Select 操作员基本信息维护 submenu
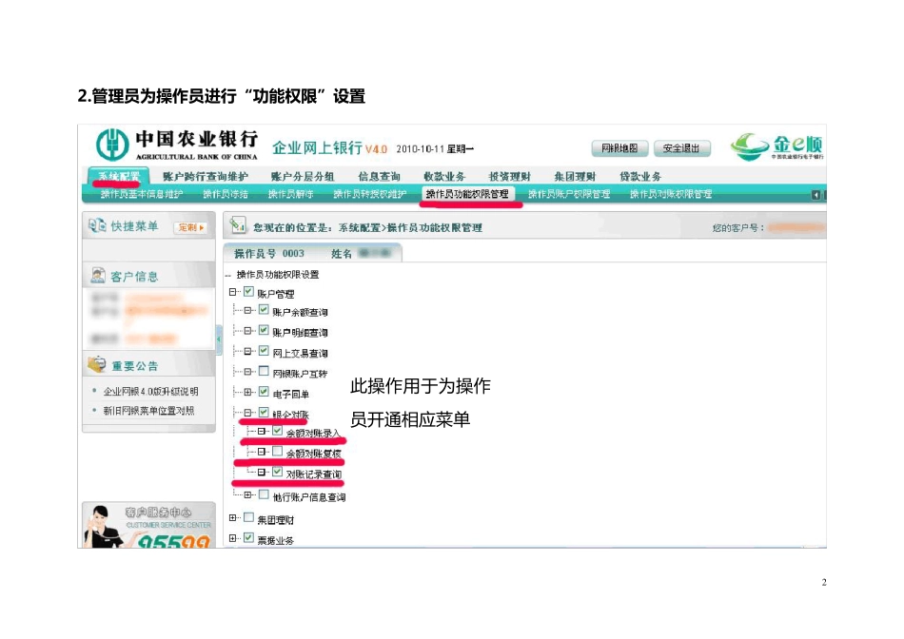The height and width of the screenshot is (639, 904). [142, 194]
